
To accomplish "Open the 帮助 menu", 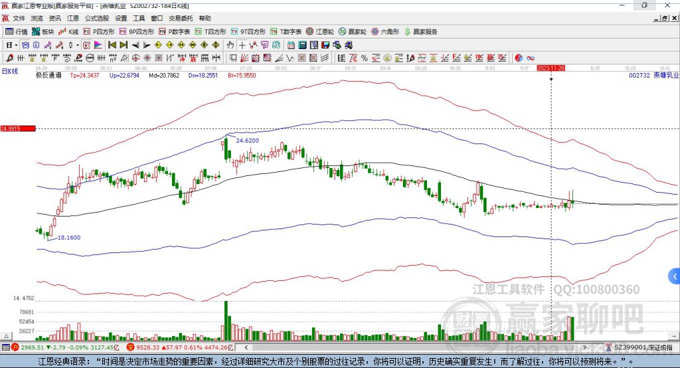I will coord(205,18).
